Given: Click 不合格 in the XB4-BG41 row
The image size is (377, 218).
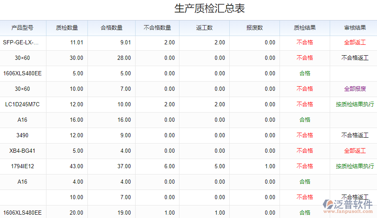Looking at the screenshot, I should click(x=305, y=151).
